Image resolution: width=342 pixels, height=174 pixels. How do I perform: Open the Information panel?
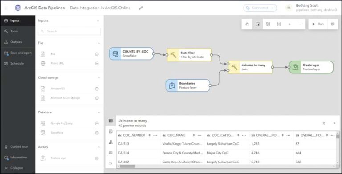click(x=17, y=158)
